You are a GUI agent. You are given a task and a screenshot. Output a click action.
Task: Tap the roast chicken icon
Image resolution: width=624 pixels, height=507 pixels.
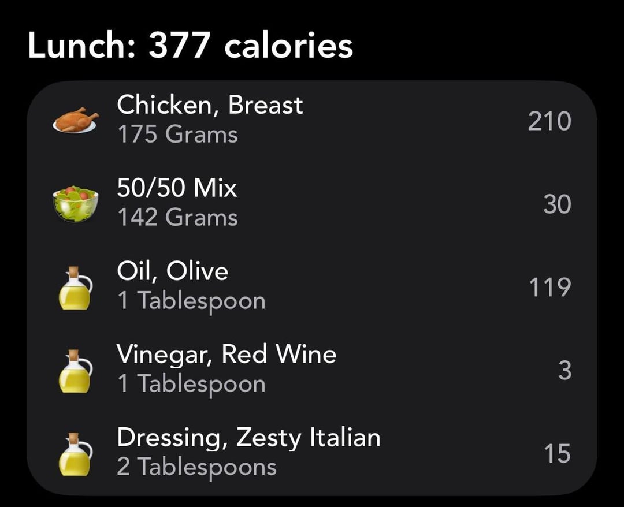(76, 120)
